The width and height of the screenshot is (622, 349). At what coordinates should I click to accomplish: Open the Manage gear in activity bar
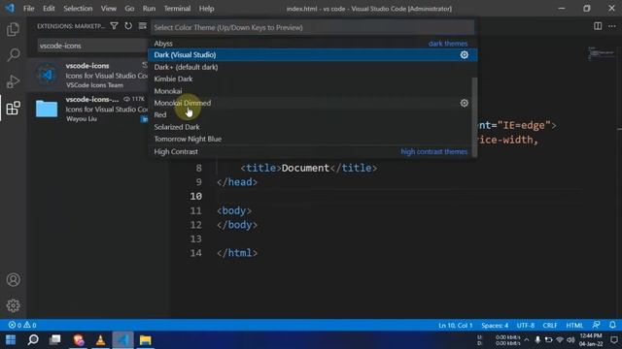tap(13, 305)
